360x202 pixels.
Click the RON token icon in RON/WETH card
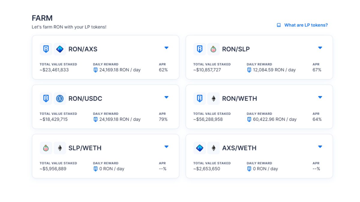199,98
